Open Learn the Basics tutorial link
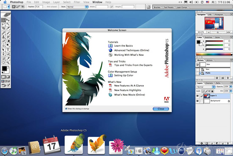This screenshot has height=156, width=233. click(123, 46)
